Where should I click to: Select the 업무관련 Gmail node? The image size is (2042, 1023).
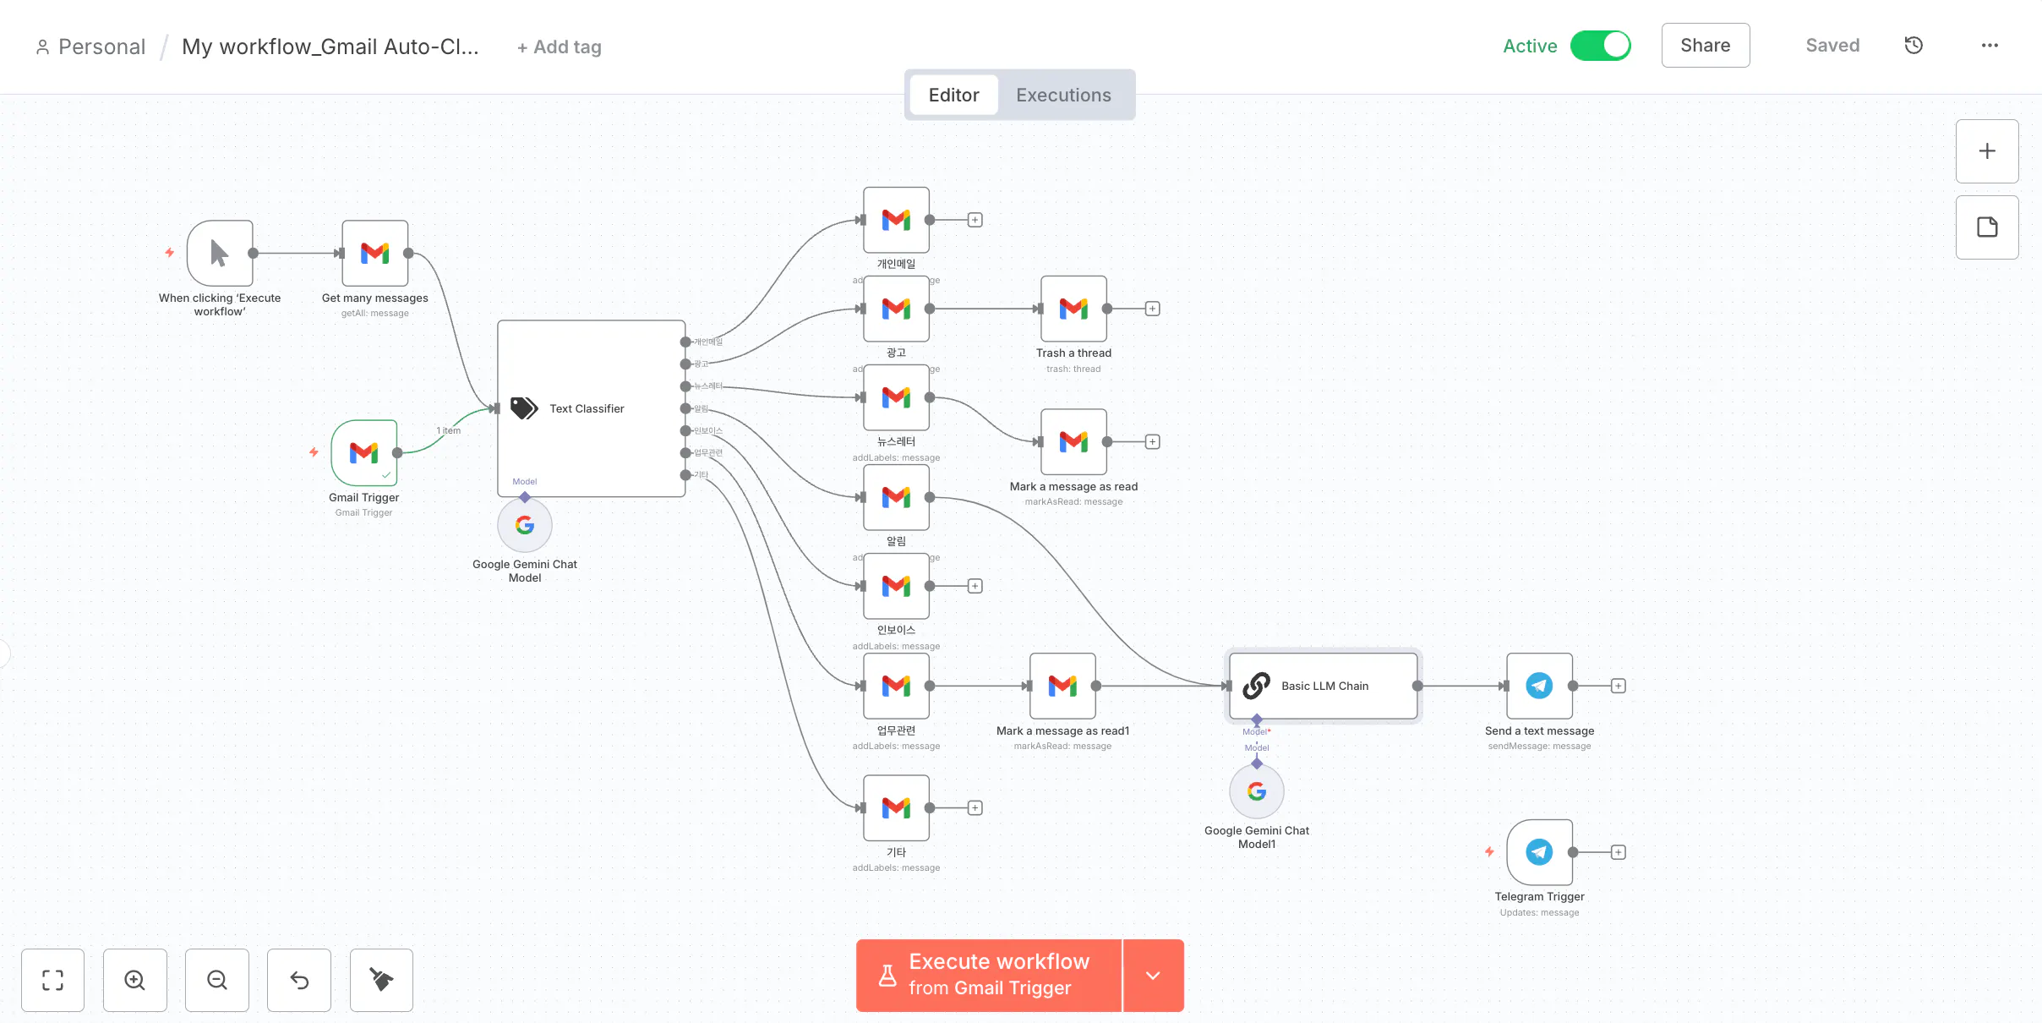coord(896,686)
